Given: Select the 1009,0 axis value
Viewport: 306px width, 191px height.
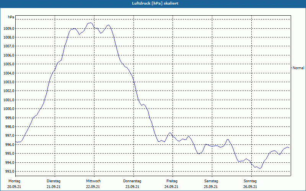Looking at the screenshot, I should tap(9, 29).
